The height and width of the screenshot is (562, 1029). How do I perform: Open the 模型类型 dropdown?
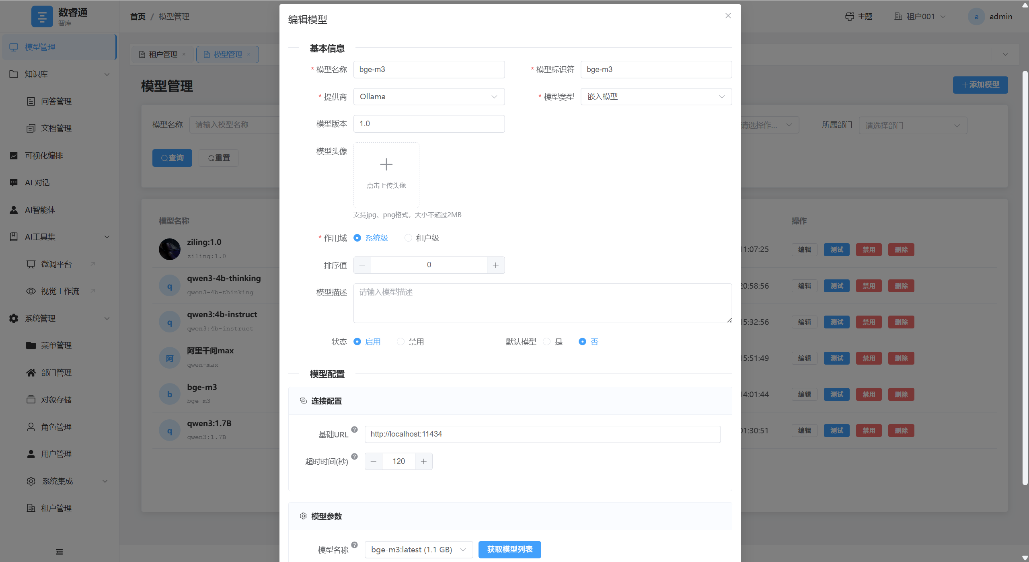click(x=656, y=97)
